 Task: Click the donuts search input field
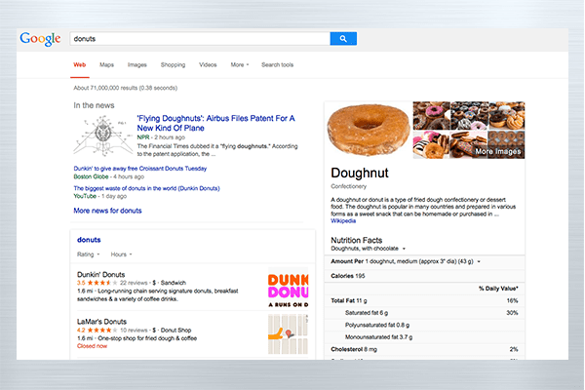point(200,38)
